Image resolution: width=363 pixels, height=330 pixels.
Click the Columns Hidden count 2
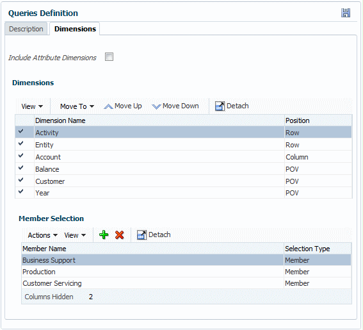[x=91, y=297]
